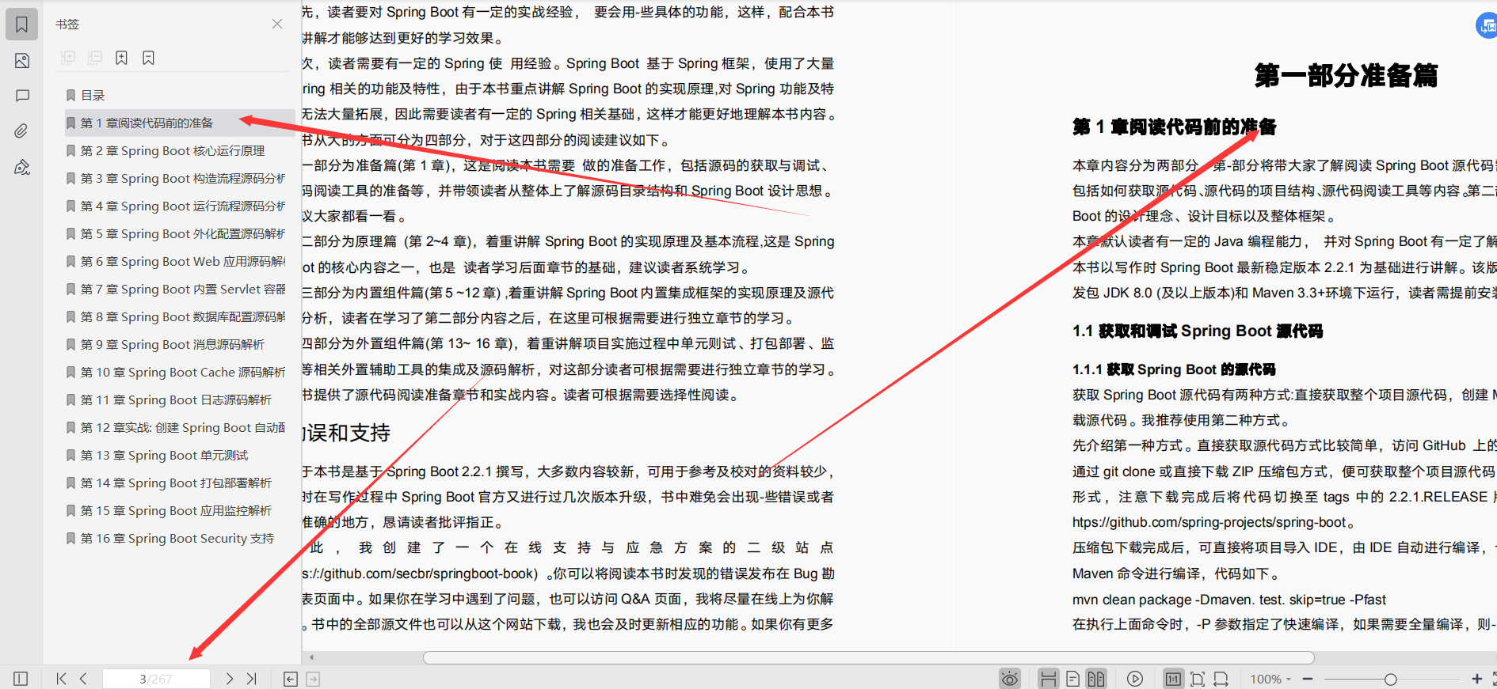Open the 目录 bookmark

click(x=93, y=95)
